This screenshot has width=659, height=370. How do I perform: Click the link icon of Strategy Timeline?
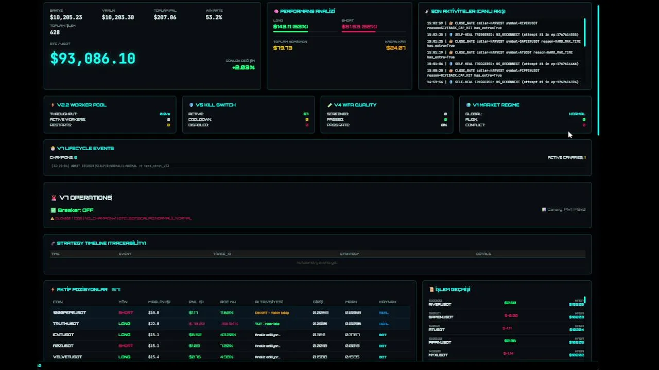(53, 244)
